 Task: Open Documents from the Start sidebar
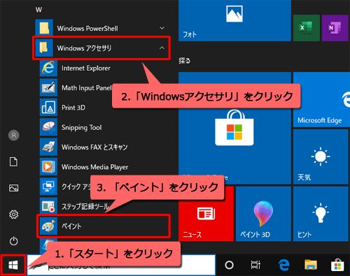(13, 161)
